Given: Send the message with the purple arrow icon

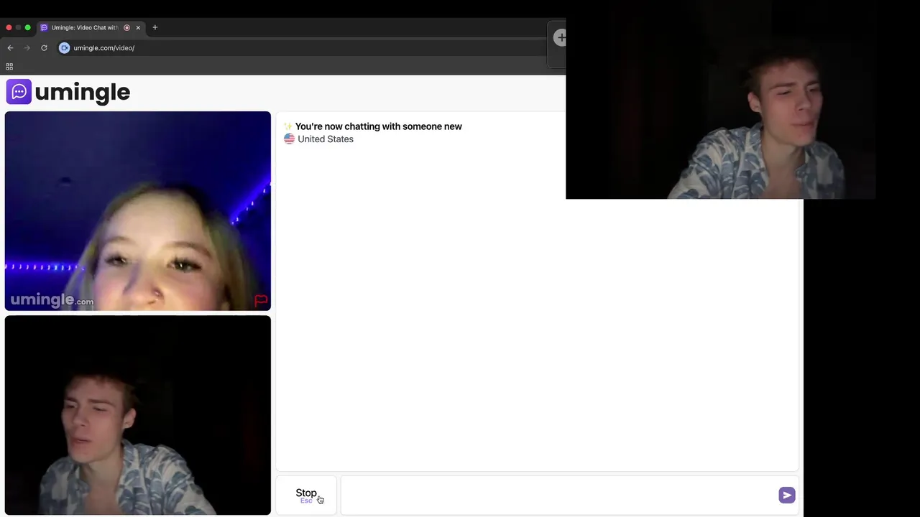Looking at the screenshot, I should [786, 495].
